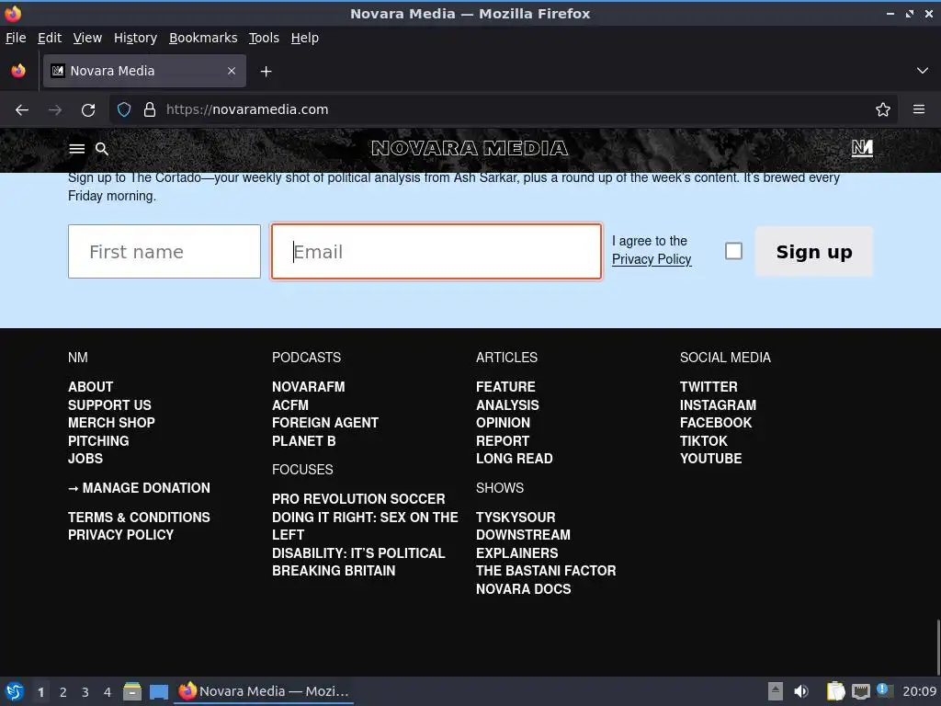This screenshot has height=706, width=941.
Task: Click the NM logo icon in header
Action: click(x=862, y=148)
